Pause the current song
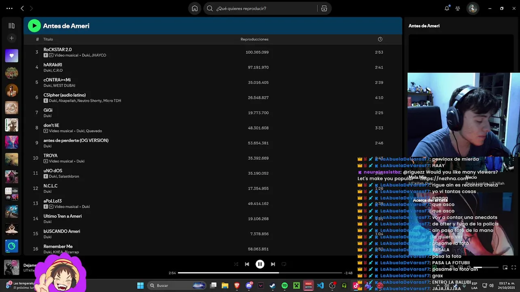Image resolution: width=520 pixels, height=292 pixels. coord(260,264)
